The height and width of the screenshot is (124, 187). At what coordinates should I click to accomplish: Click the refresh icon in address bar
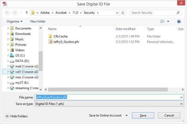(x=123, y=13)
